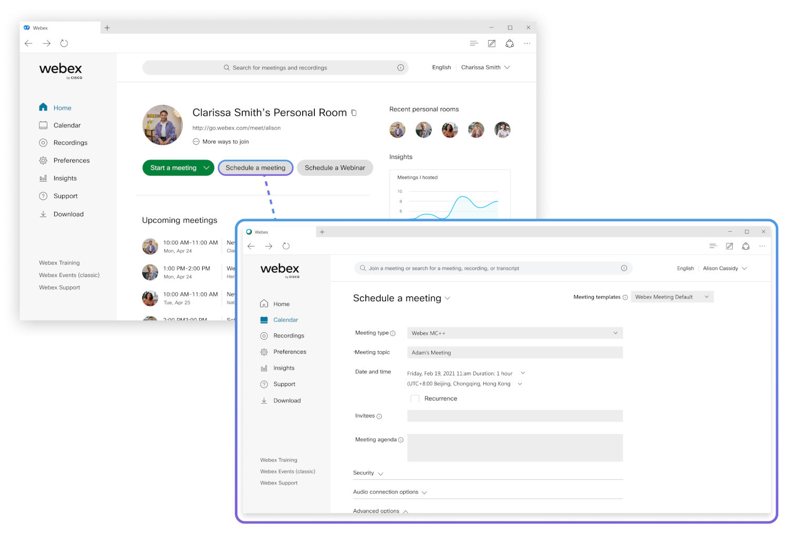This screenshot has height=544, width=796.
Task: Click search info icon in rear window
Action: (x=400, y=67)
